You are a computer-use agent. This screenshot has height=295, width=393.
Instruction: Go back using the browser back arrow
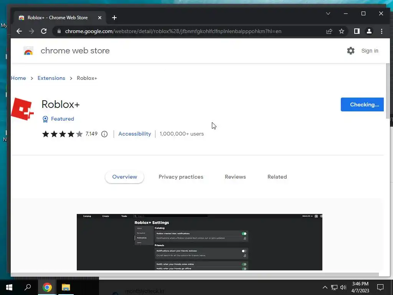click(x=19, y=31)
